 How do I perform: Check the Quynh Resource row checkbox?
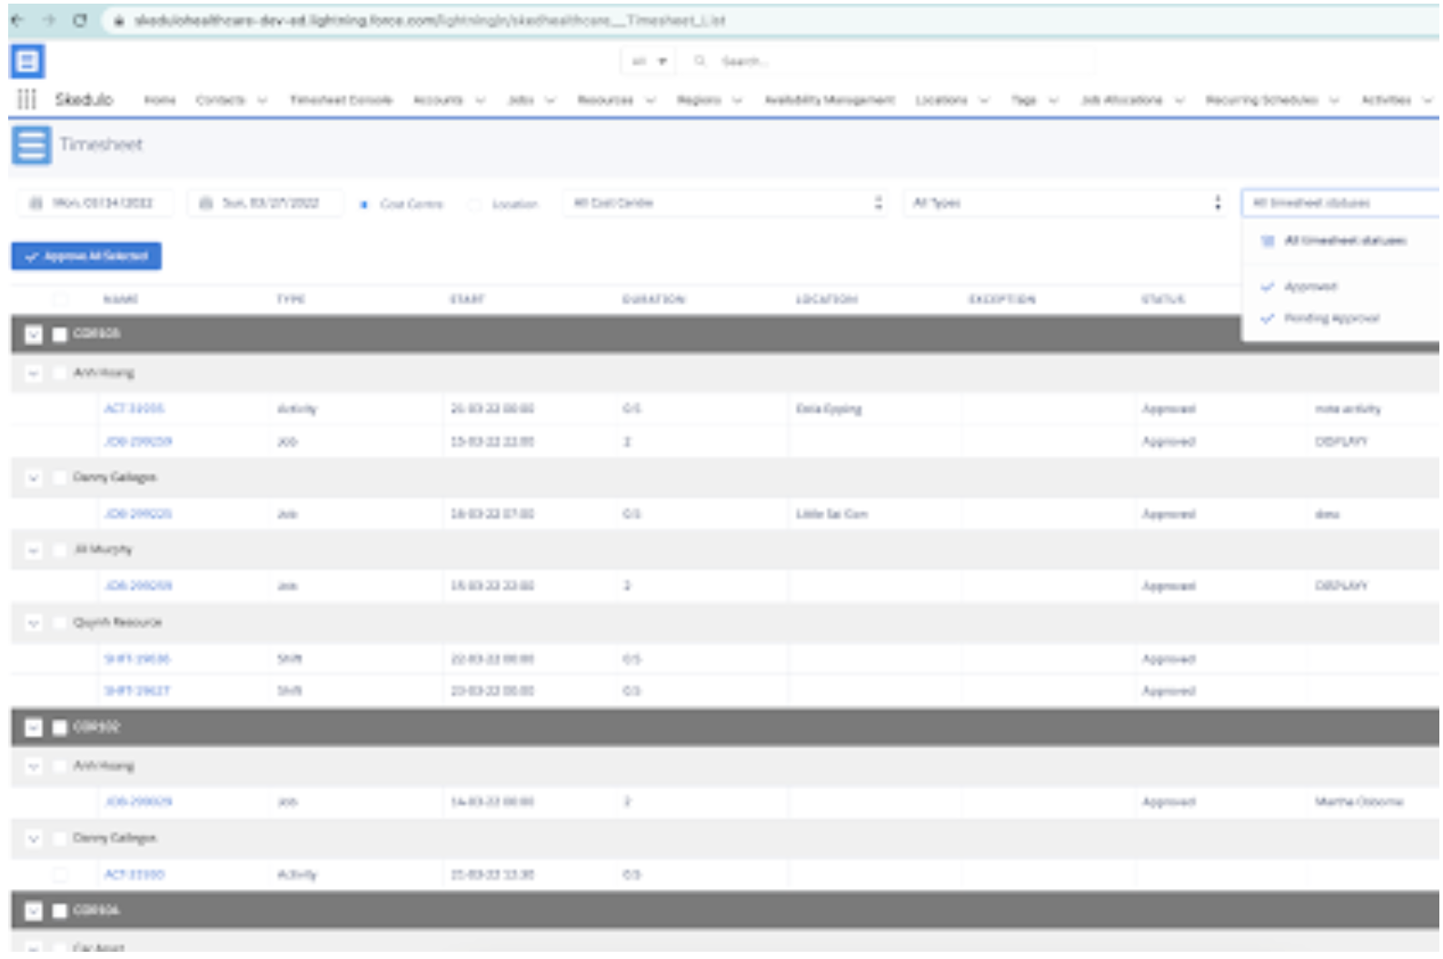point(60,622)
